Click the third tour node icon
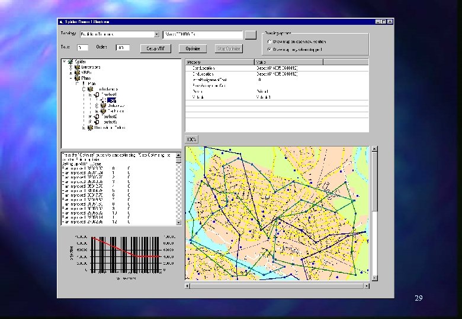This screenshot has width=462, height=319. coord(96,122)
